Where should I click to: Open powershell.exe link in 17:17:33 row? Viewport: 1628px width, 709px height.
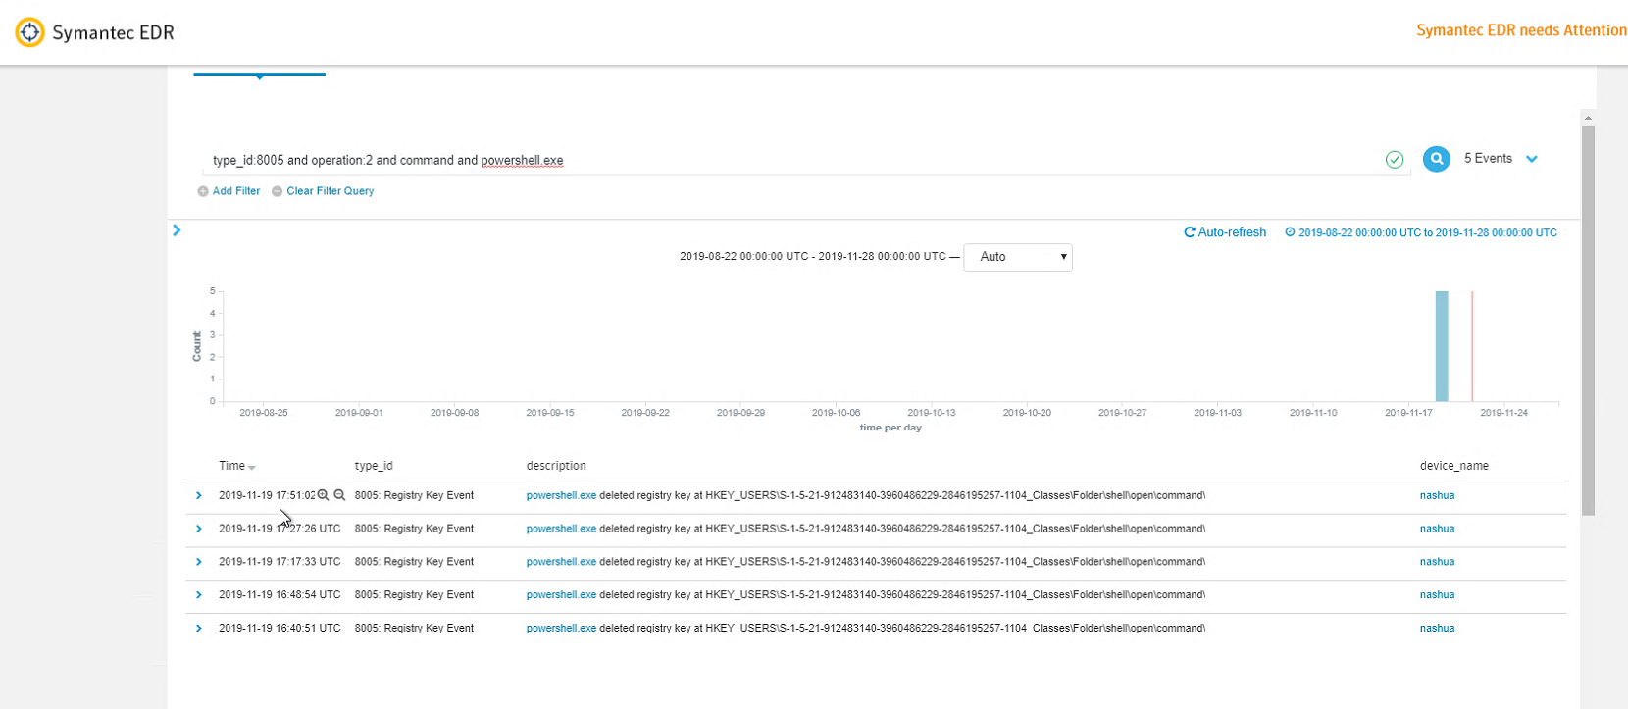point(561,562)
